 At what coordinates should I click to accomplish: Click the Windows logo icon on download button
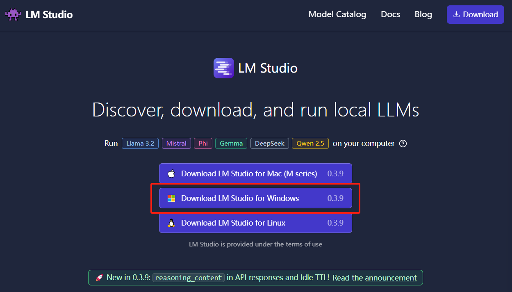(x=171, y=198)
